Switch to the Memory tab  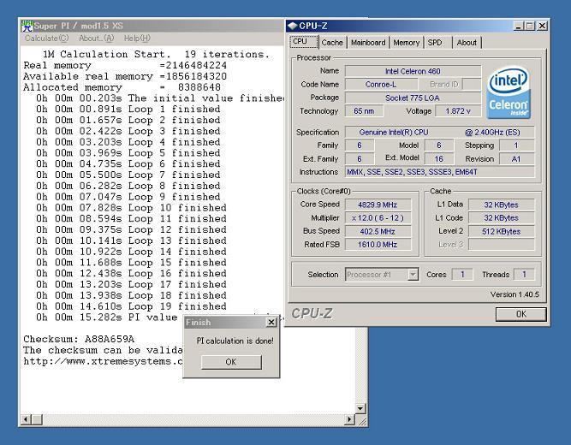407,43
